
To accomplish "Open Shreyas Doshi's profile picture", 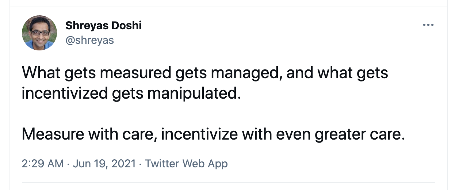I will tap(39, 33).
